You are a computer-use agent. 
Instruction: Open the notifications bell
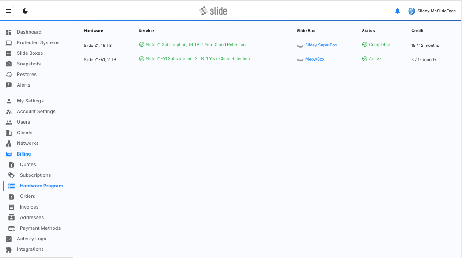coord(398,11)
